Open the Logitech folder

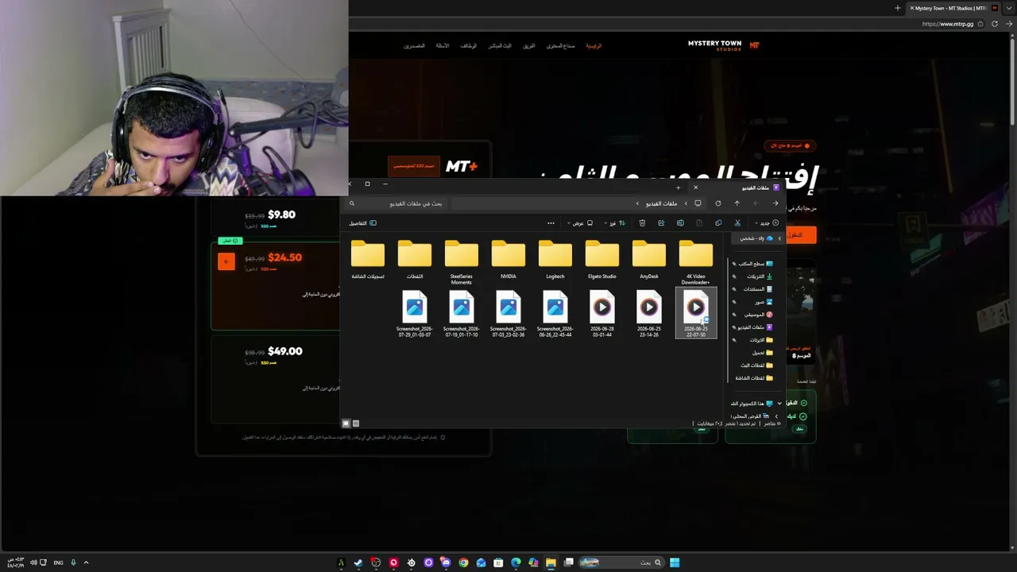555,261
